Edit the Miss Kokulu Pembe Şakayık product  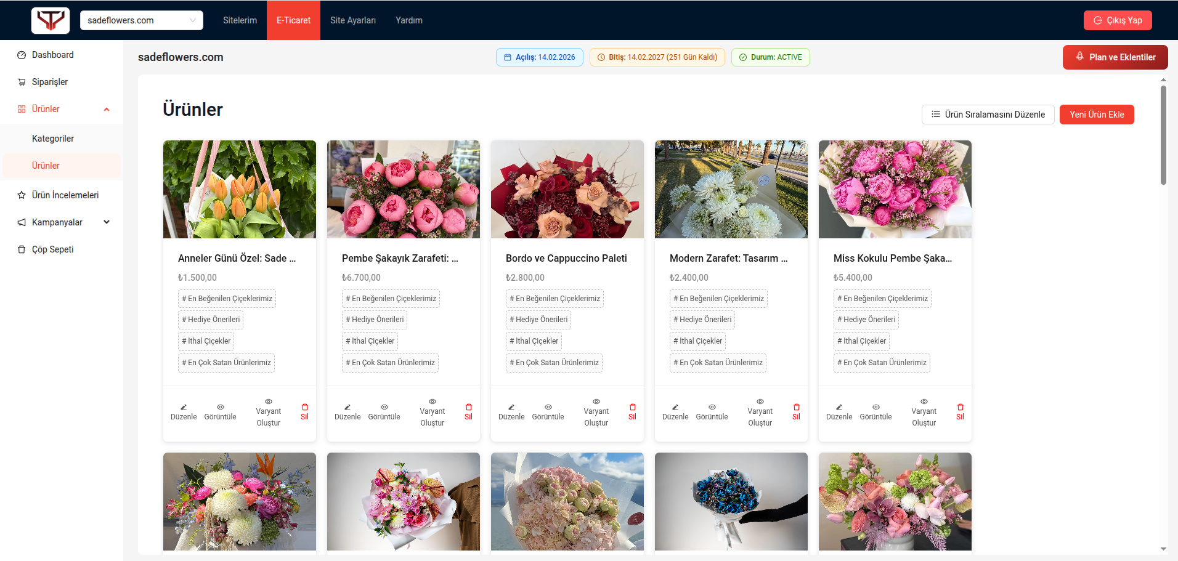click(839, 413)
